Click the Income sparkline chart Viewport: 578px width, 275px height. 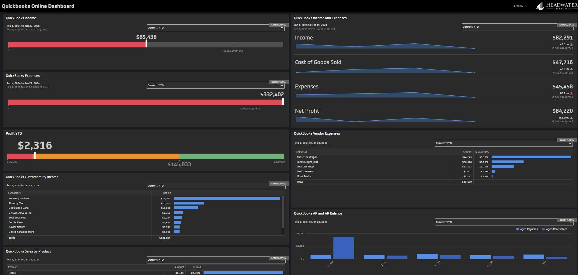pos(385,46)
